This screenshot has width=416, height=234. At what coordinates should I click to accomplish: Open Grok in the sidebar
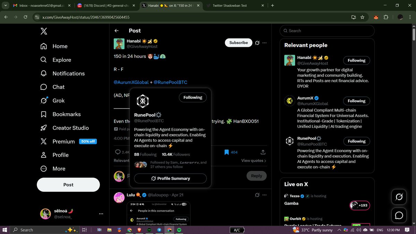[x=53, y=101]
